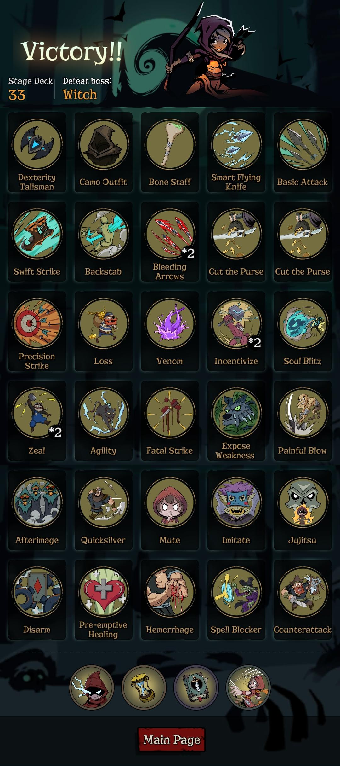This screenshot has width=340, height=766.
Task: Click the hooded lightning figure relic
Action: coord(91,688)
